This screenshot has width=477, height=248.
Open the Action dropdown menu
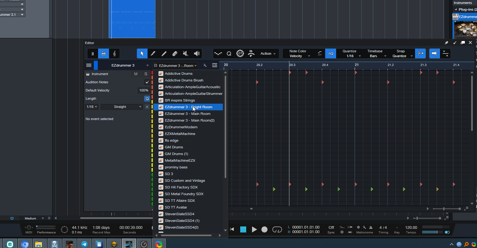268,53
